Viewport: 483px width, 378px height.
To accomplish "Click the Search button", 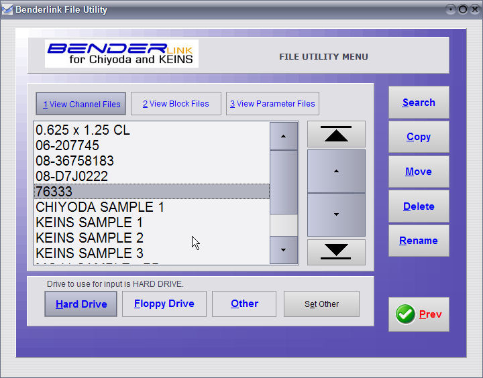I will click(x=419, y=103).
